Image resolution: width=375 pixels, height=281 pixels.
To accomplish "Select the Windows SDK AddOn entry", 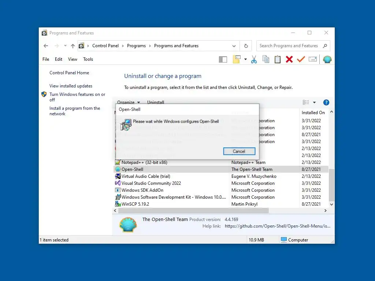I will (x=221, y=190).
